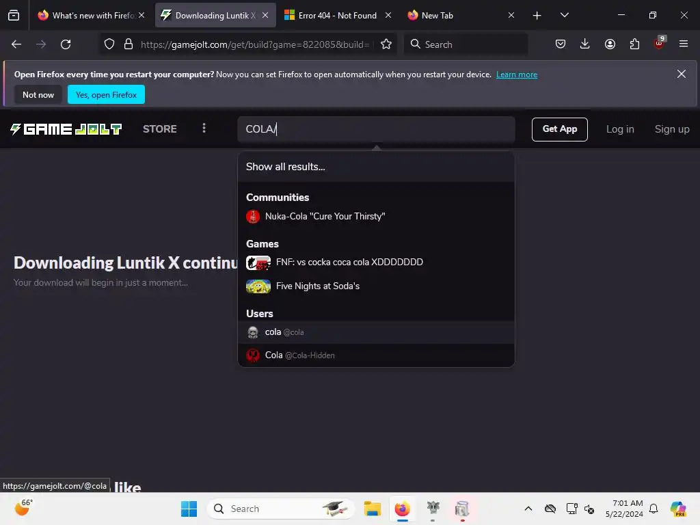The image size is (700, 525).
Task: Open Windows Start menu
Action: [x=189, y=509]
